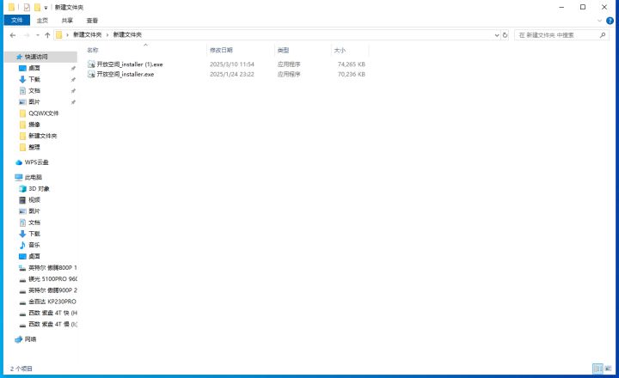619x378 pixels.
Task: Expand the chevron between the two breadcrumbs
Action: (107, 34)
